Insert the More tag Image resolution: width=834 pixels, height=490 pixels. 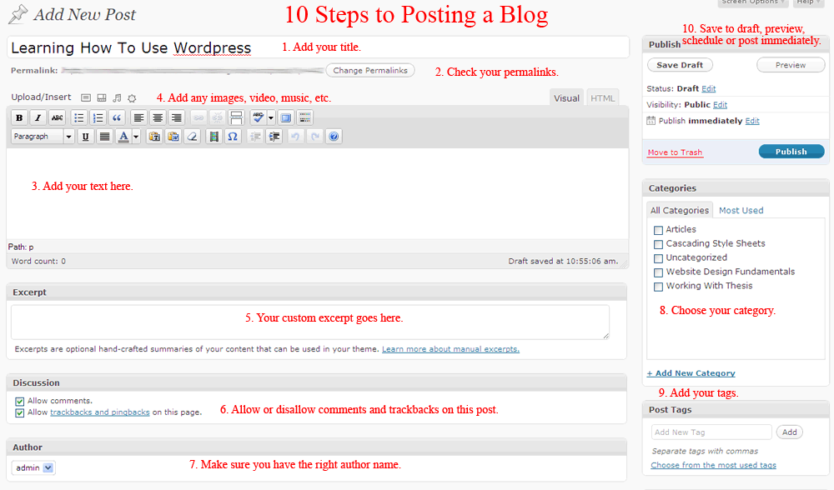pyautogui.click(x=236, y=117)
